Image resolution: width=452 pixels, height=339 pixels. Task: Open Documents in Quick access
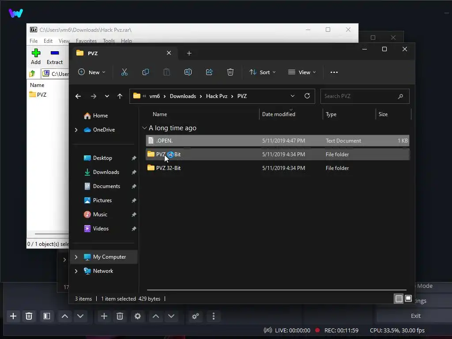pyautogui.click(x=106, y=186)
